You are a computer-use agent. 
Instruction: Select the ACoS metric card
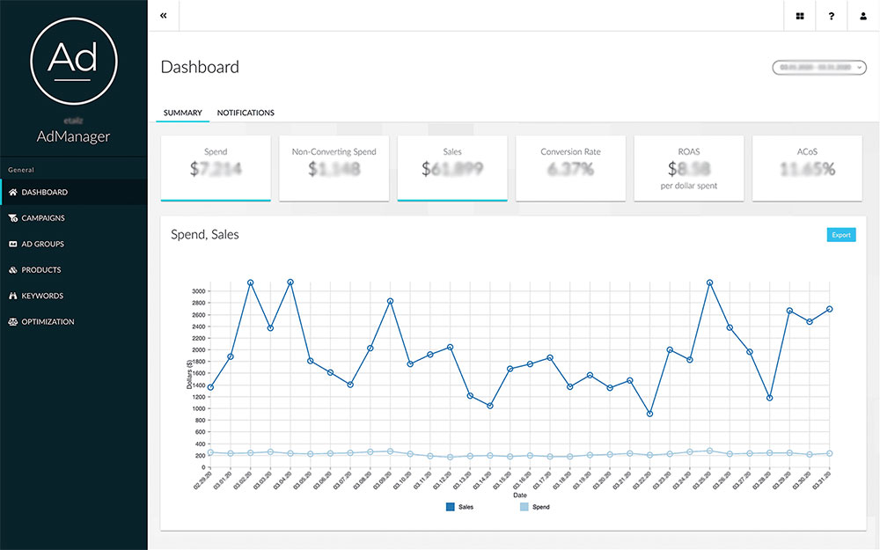click(807, 168)
